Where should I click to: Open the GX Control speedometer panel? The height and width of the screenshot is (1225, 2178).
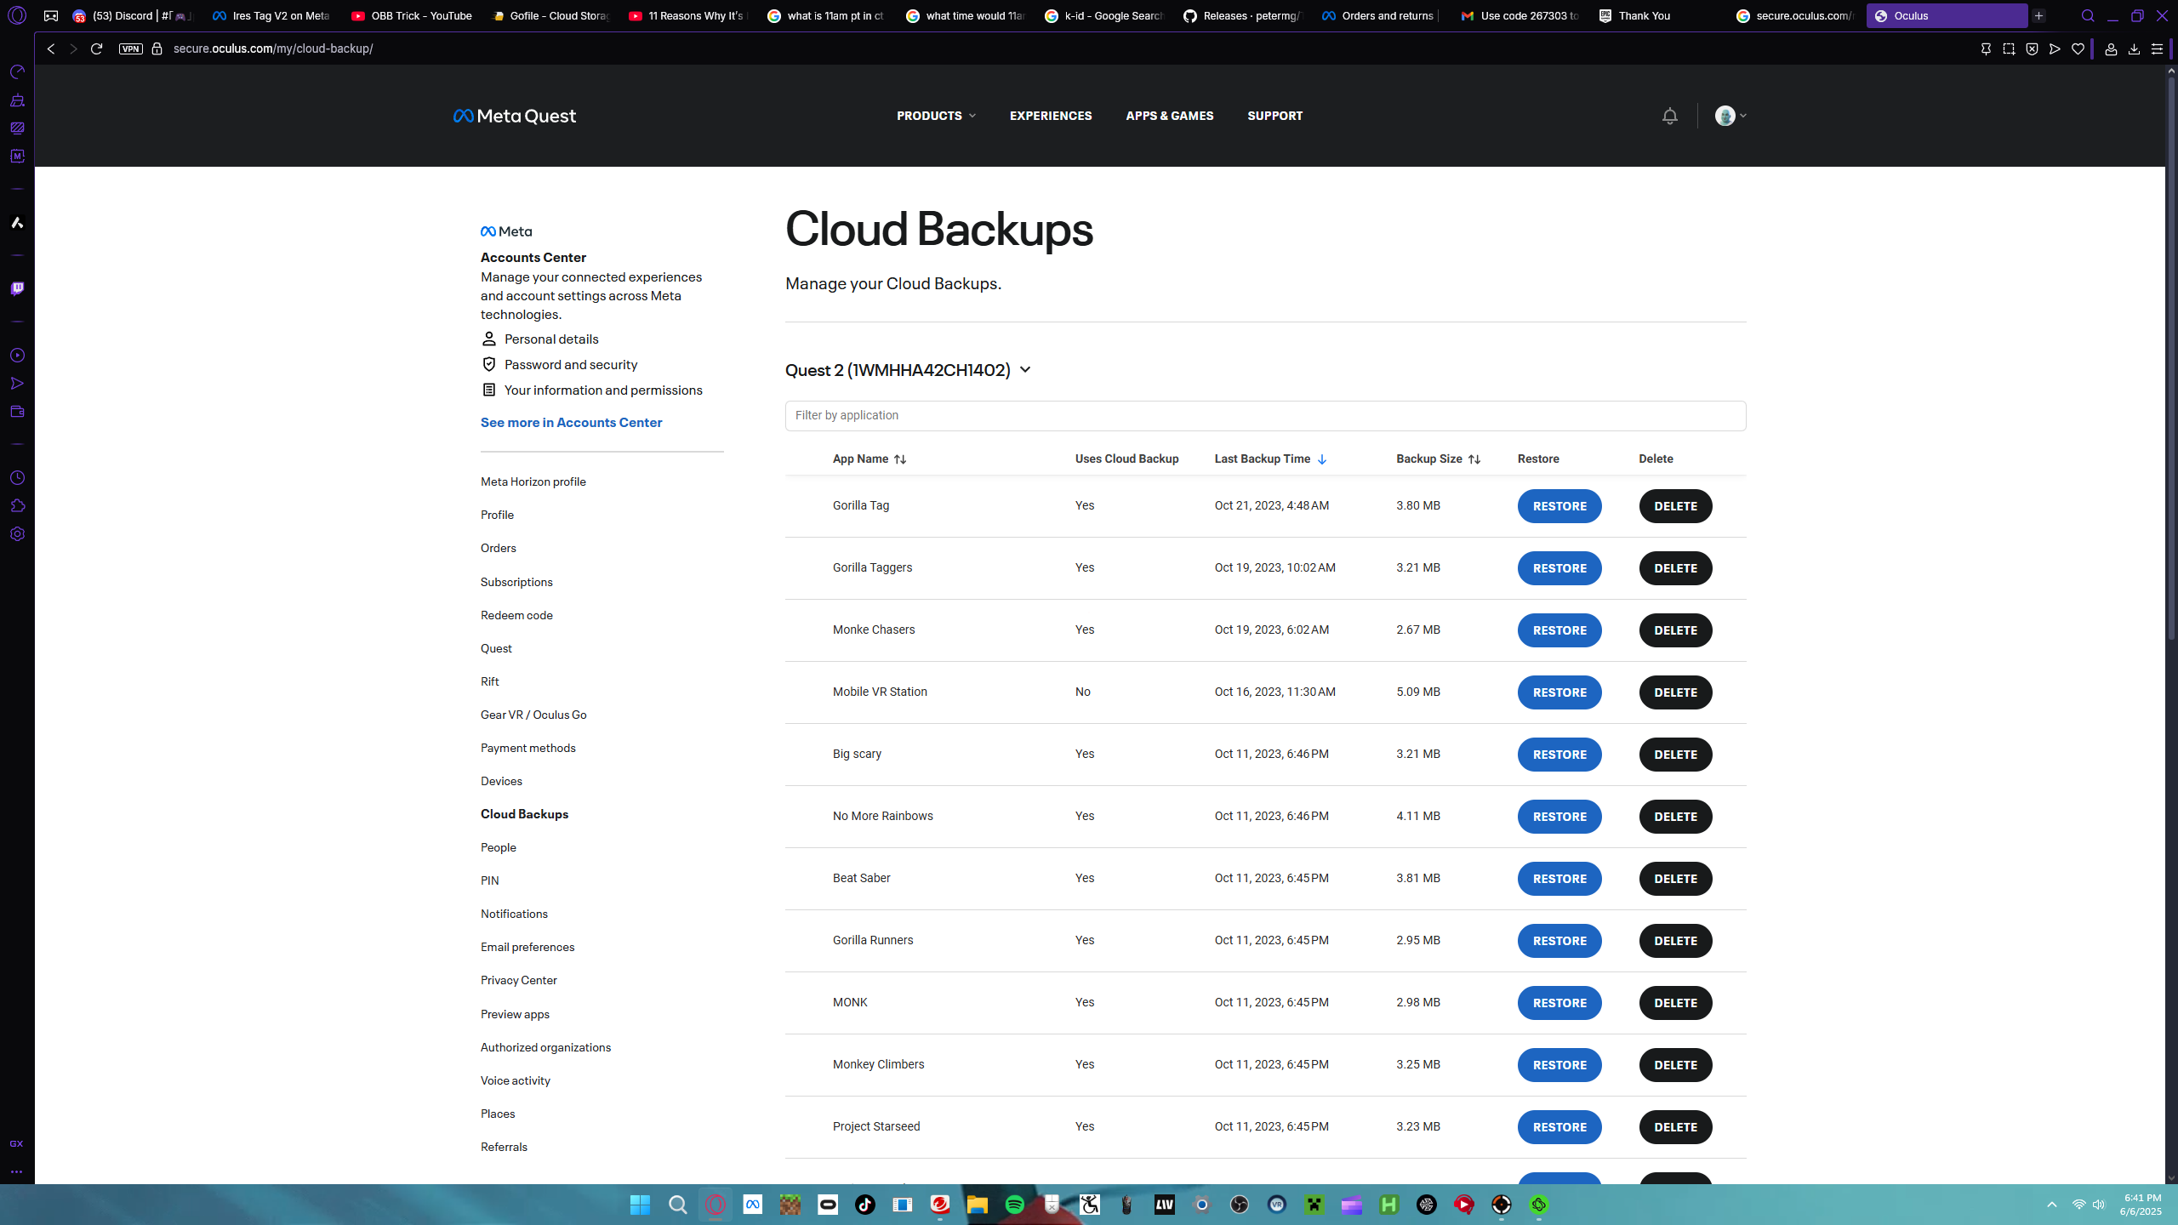click(17, 72)
